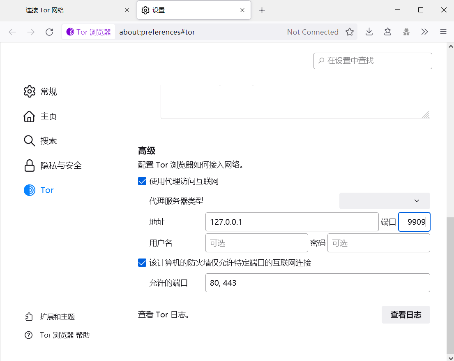Image resolution: width=454 pixels, height=361 pixels.
Task: Click the scroll up arrow of the scrollbar
Action: point(451,47)
